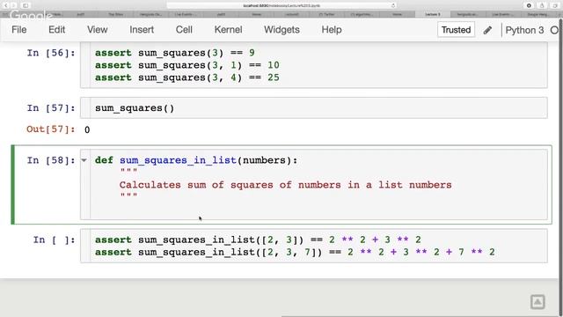Click the docstring 'Calculates sum of squares' line
Image resolution: width=563 pixels, height=317 pixels.
(x=285, y=185)
